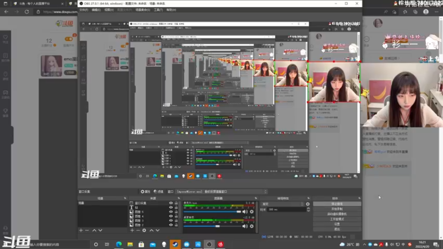Open the 帮助(H) menu in OBS

[x=171, y=10]
